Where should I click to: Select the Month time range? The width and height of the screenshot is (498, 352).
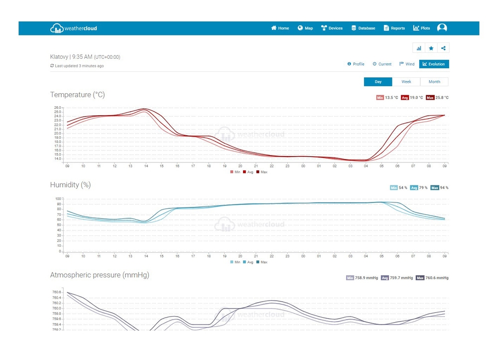click(x=434, y=82)
